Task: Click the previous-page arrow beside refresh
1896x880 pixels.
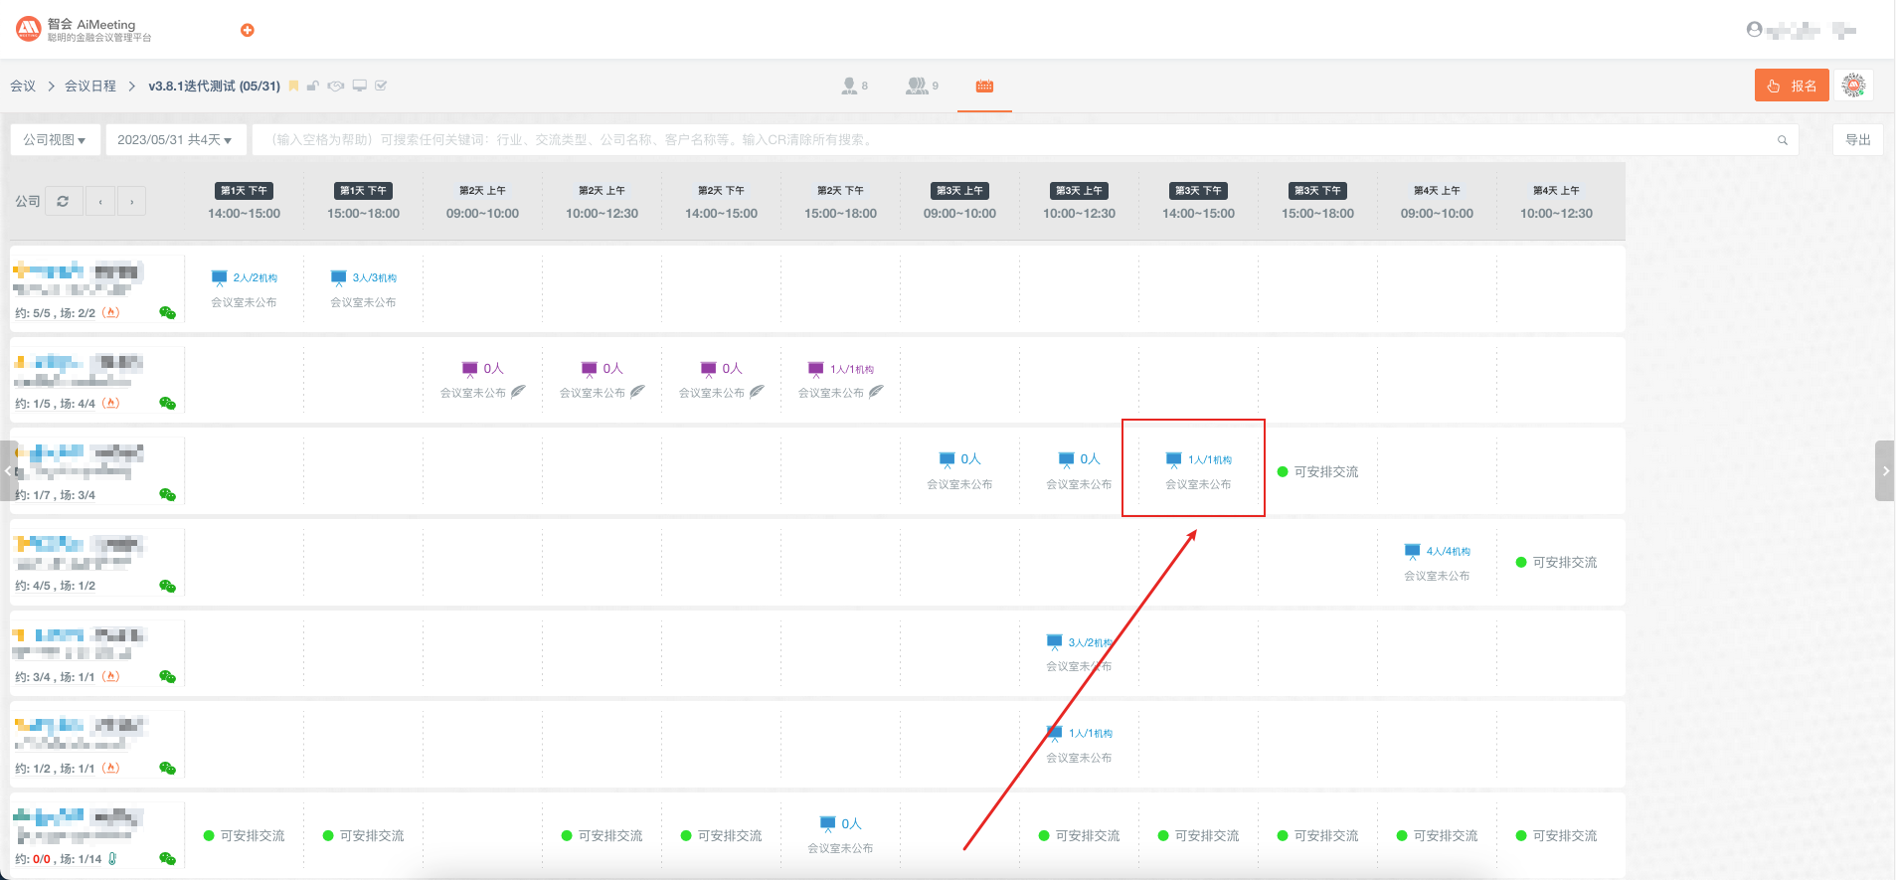Action: pyautogui.click(x=100, y=202)
